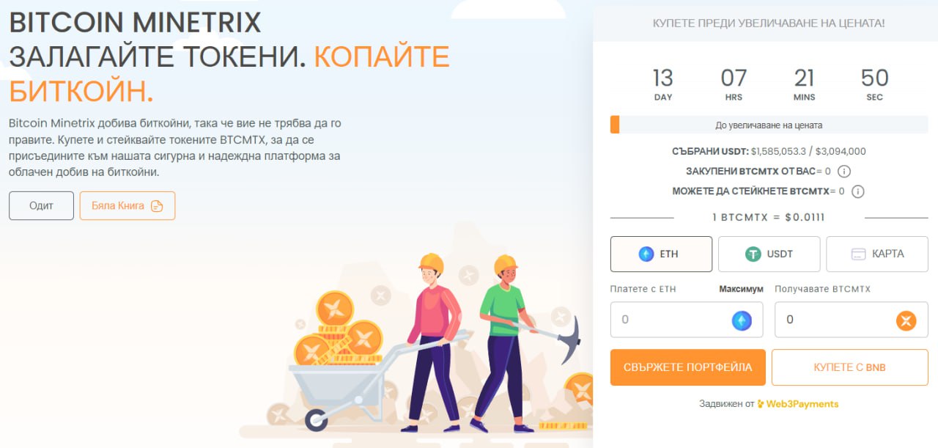Viewport: 938px width, 448px height.
Task: Click Максимум to fill the max amount
Action: click(x=741, y=290)
